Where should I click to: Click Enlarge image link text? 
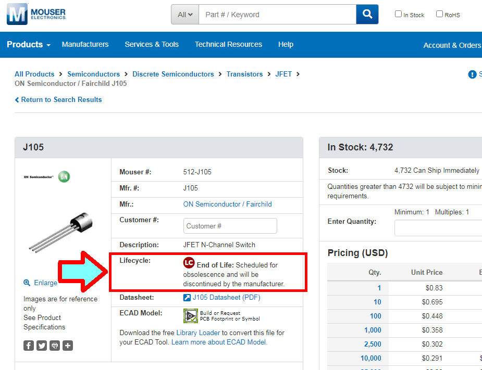pyautogui.click(x=45, y=283)
